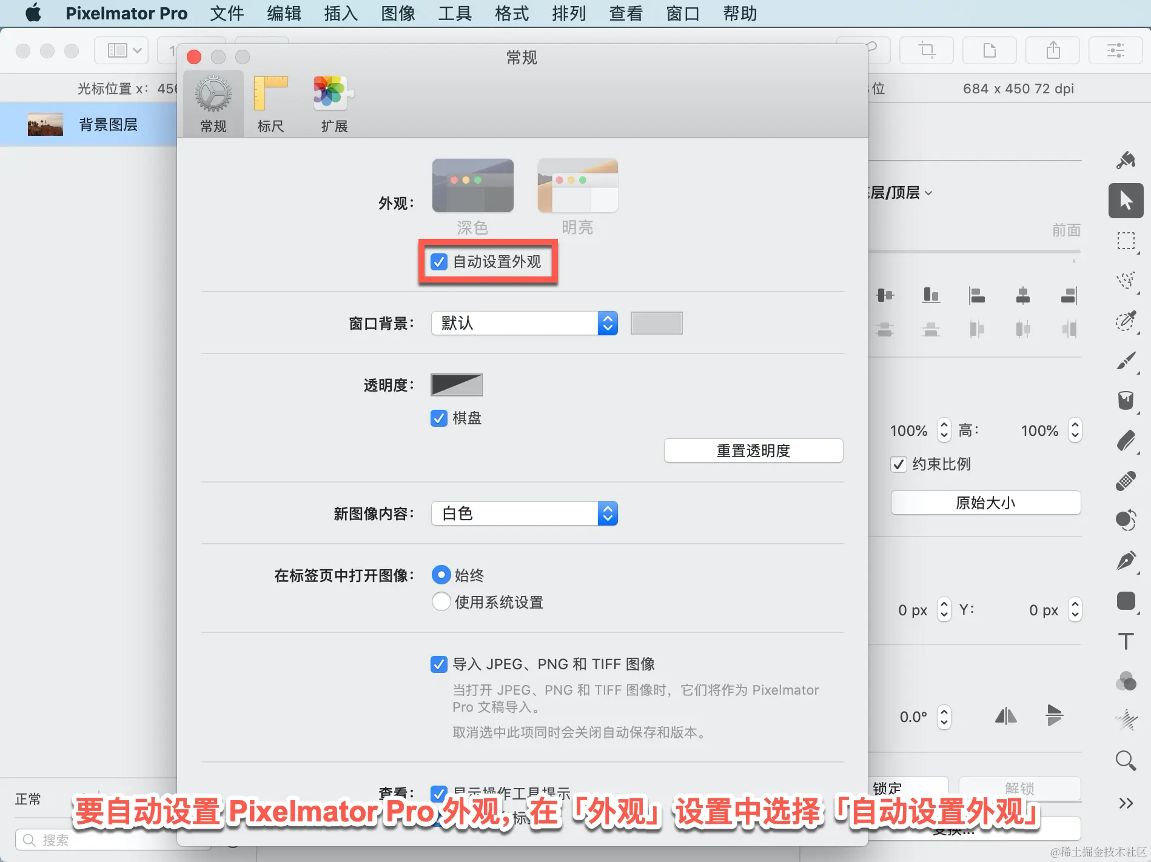Toggle the 棋盘 checkbox
This screenshot has height=862, width=1151.
(439, 418)
